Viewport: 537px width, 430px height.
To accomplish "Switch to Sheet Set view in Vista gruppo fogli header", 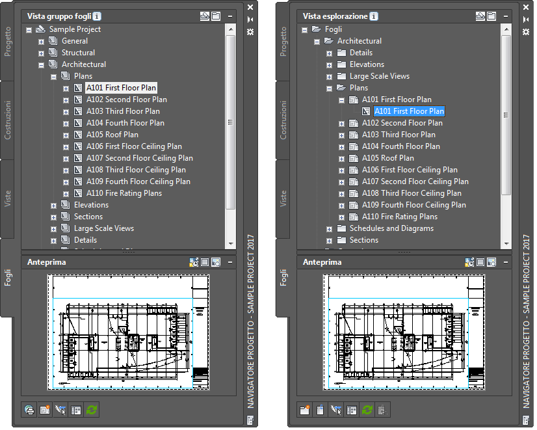I will pyautogui.click(x=205, y=16).
